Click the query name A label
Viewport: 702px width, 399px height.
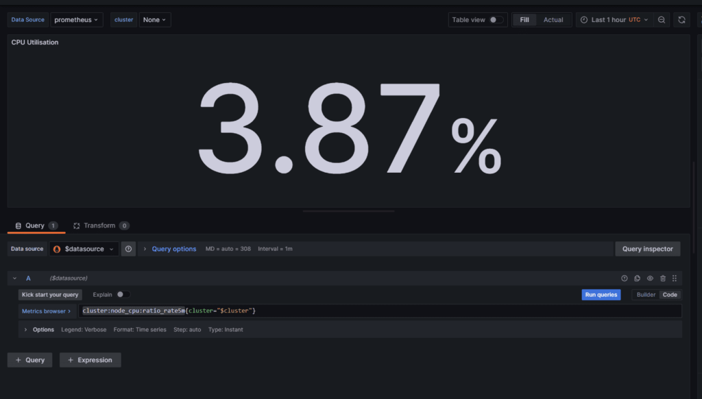[x=28, y=278]
